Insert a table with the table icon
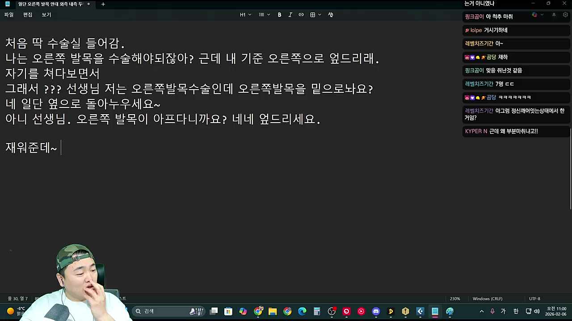This screenshot has width=572, height=321. pyautogui.click(x=312, y=15)
